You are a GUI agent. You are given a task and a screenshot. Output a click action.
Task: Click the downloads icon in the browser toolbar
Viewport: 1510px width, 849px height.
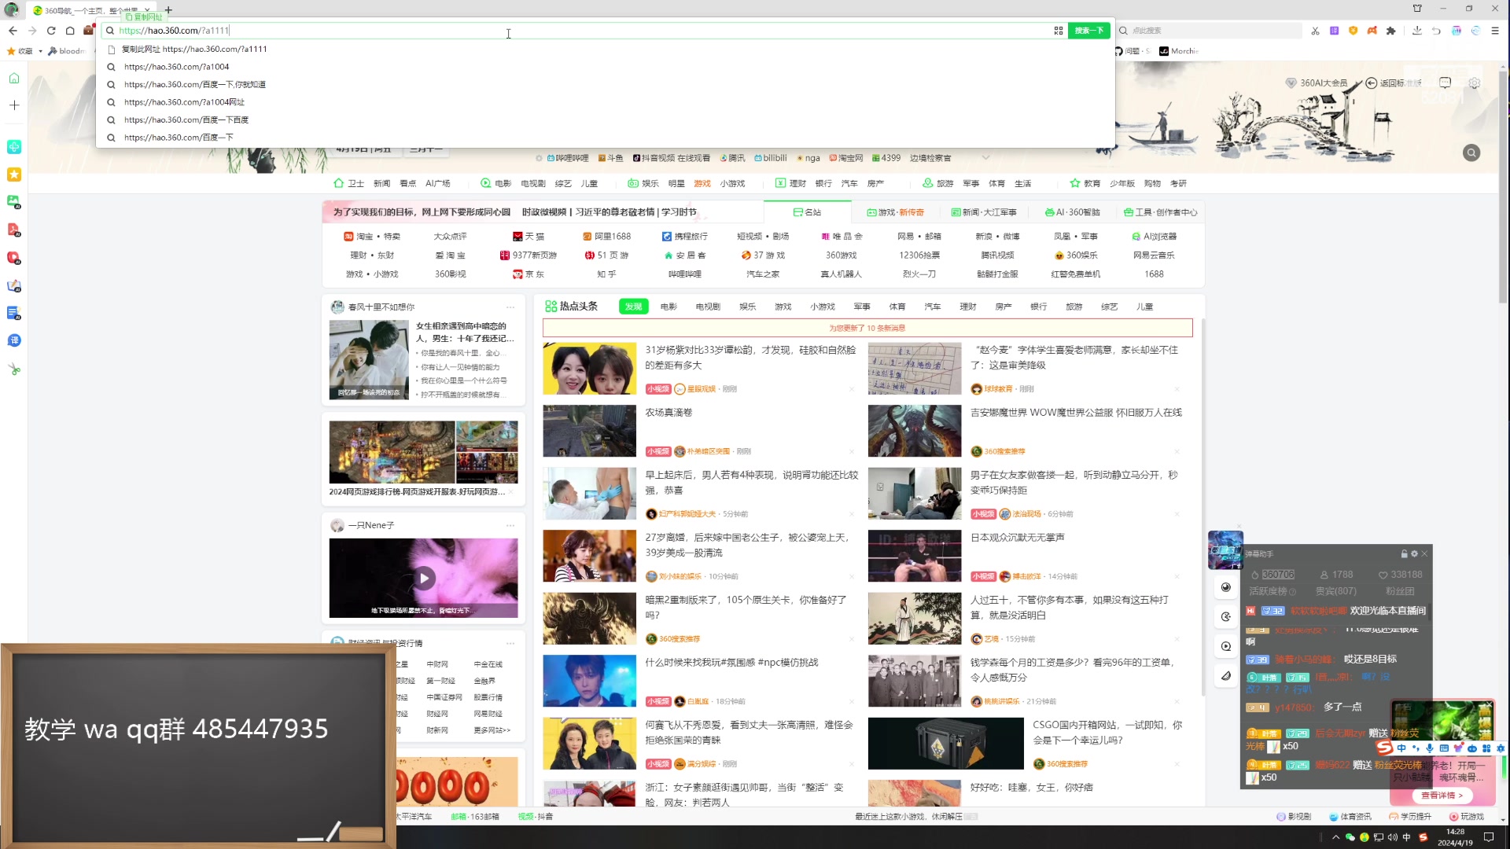click(1417, 30)
